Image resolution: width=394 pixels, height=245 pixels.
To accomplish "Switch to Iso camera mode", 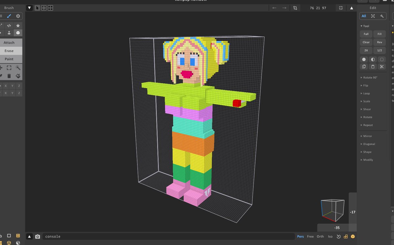I will click(330, 236).
